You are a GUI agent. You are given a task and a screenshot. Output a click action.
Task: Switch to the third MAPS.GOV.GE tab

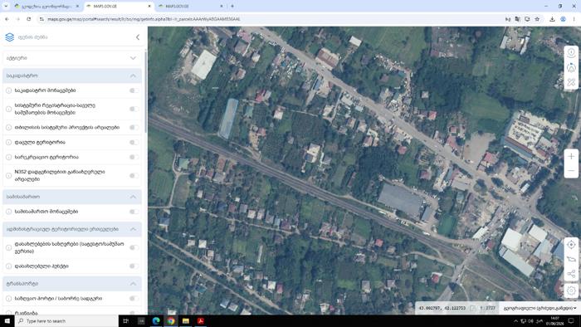pos(190,7)
